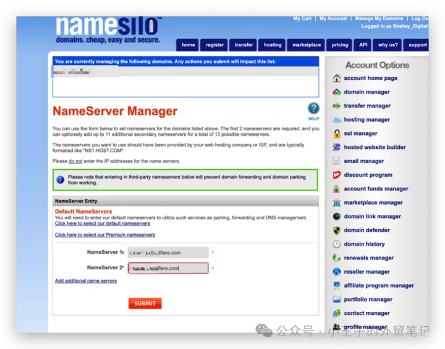Click Add additional name servers link
445x349 pixels.
point(86,280)
